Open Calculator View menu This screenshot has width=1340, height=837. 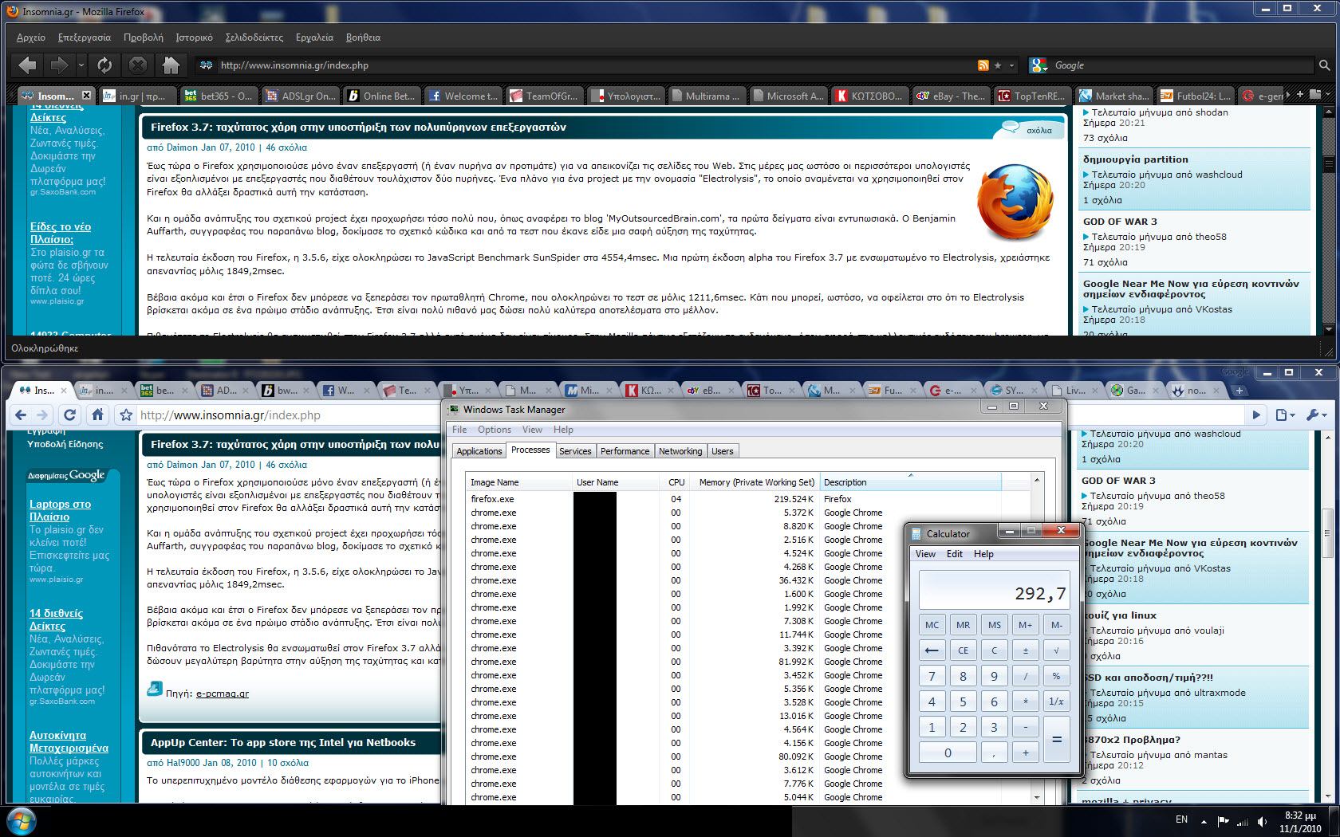click(925, 554)
